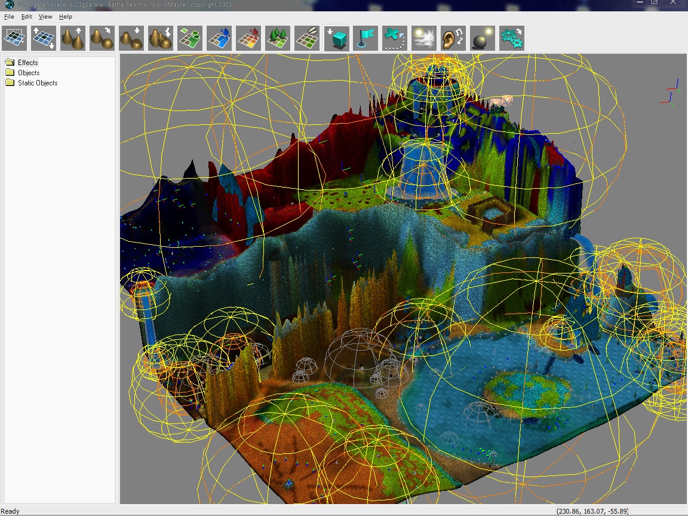Open the Help menu

click(66, 17)
